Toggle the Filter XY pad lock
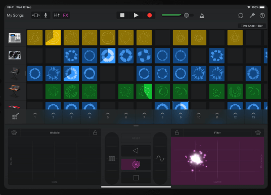 (177, 133)
